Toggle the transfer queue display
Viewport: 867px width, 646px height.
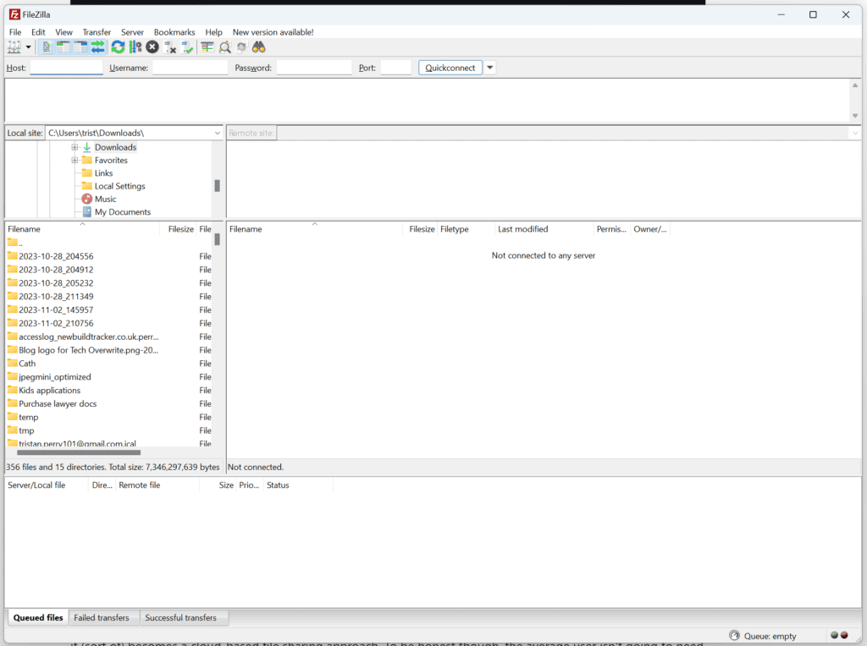98,47
